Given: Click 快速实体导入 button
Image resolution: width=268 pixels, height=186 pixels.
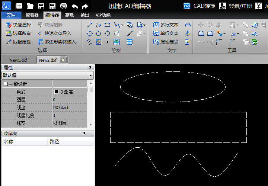Looking at the screenshot, I should tap(55, 33).
